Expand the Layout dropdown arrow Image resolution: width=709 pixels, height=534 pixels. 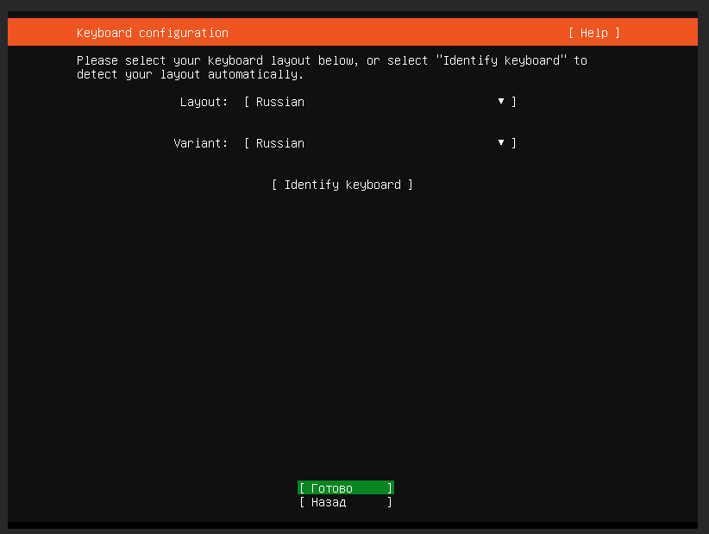click(x=500, y=102)
